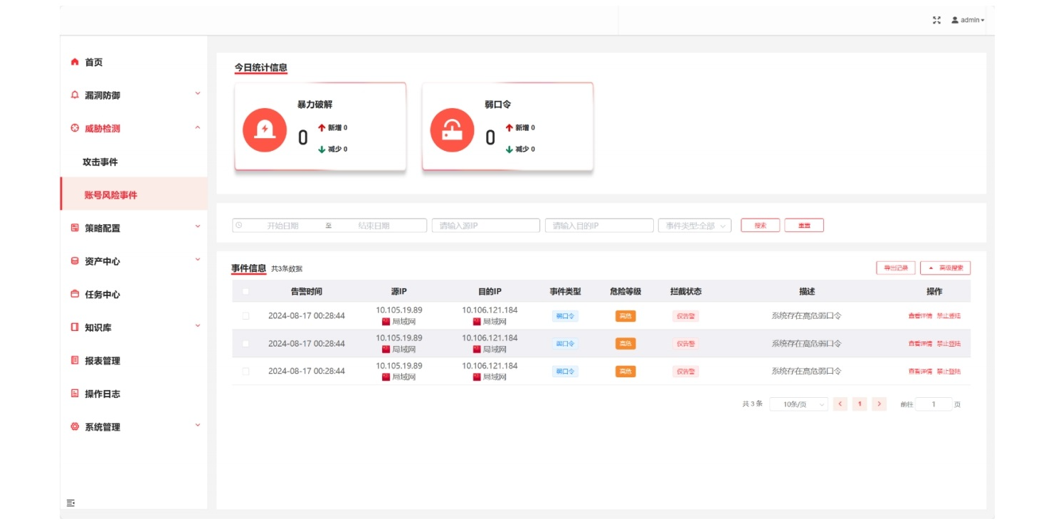Click the 暴力破解 alarm icon on card

coord(265,130)
